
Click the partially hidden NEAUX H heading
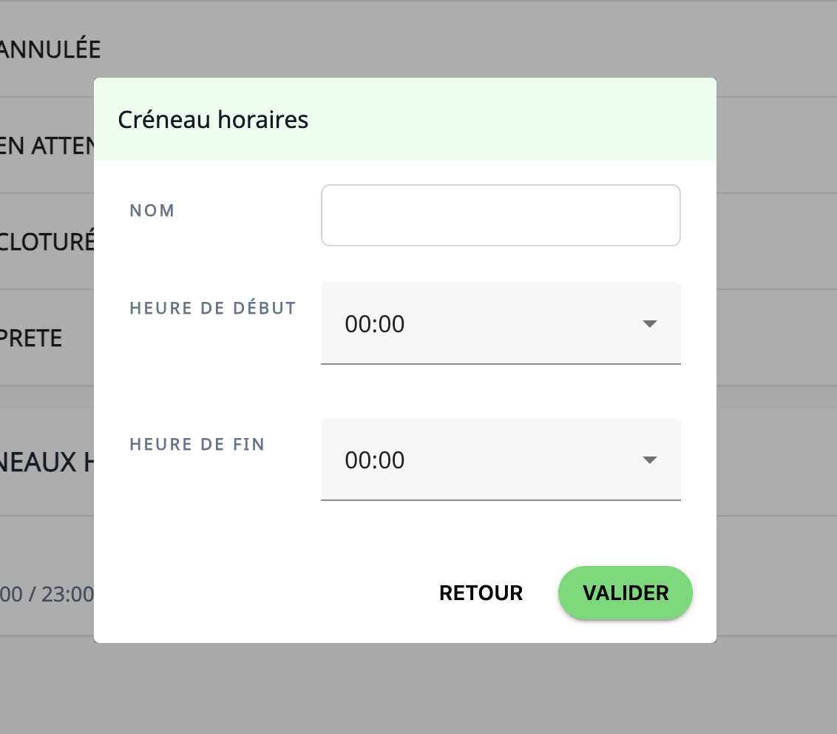pyautogui.click(x=46, y=462)
